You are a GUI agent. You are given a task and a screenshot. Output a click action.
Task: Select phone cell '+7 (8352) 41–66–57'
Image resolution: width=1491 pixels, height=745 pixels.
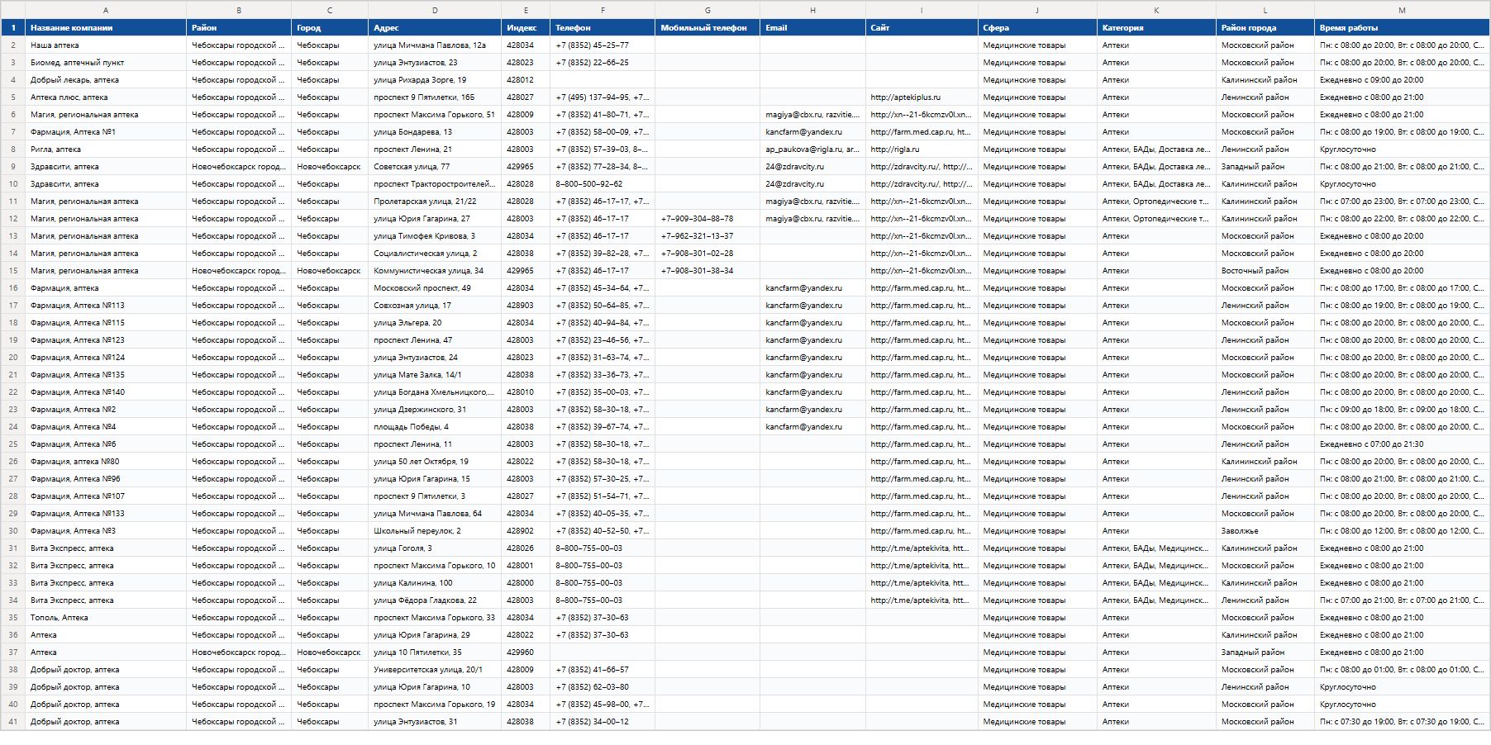point(603,669)
